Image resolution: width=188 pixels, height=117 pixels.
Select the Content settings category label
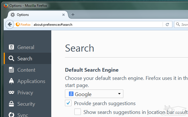tap(26, 70)
